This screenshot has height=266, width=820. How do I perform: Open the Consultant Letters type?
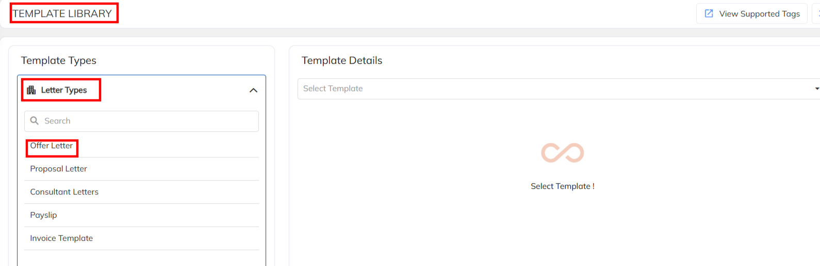[x=64, y=192]
